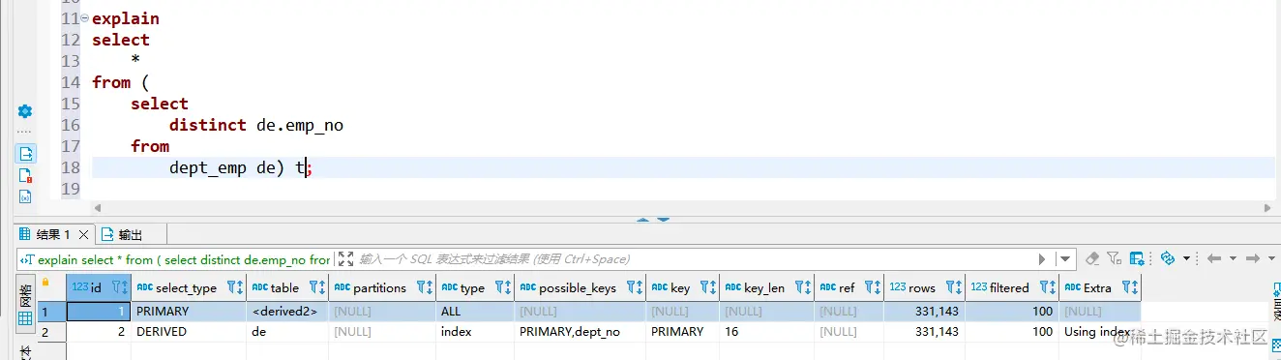Go back in results history
The width and height of the screenshot is (1281, 360).
pos(1214,258)
